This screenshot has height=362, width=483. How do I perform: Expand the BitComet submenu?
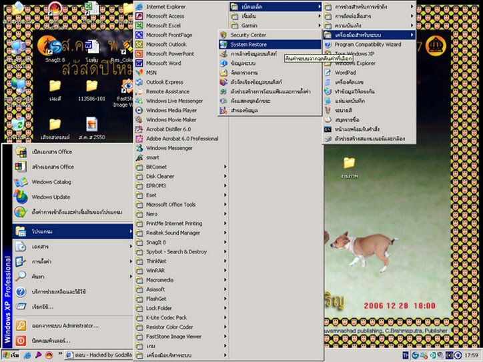click(x=181, y=167)
